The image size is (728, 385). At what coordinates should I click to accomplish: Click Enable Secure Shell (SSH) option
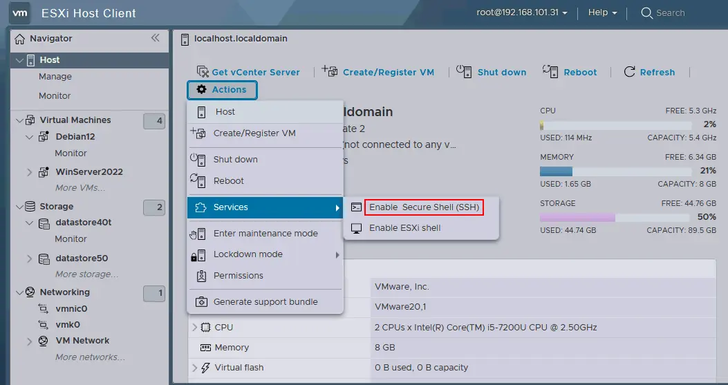click(424, 207)
